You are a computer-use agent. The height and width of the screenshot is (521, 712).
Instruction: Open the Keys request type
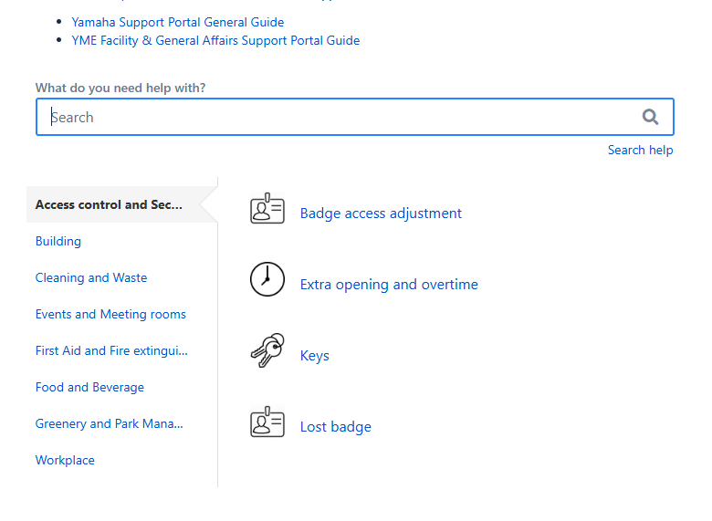pos(314,355)
